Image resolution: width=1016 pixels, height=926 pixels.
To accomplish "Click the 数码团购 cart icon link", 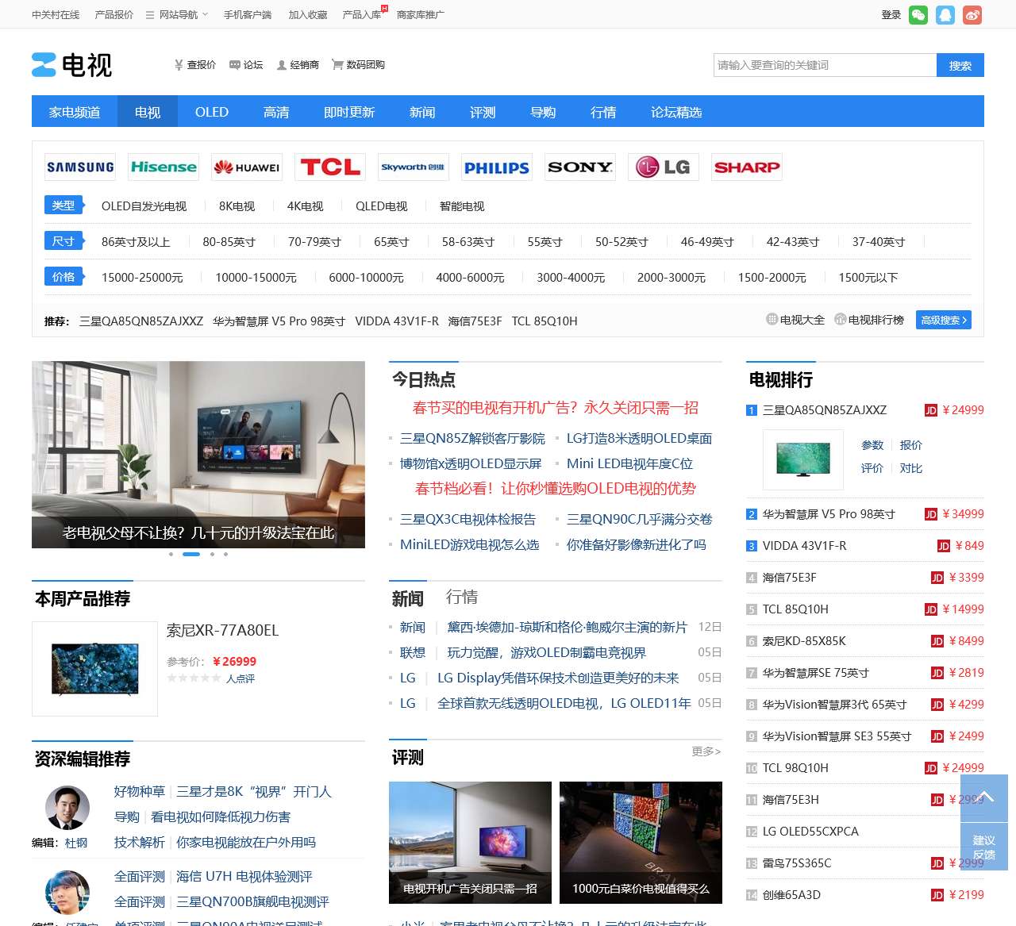I will click(358, 65).
